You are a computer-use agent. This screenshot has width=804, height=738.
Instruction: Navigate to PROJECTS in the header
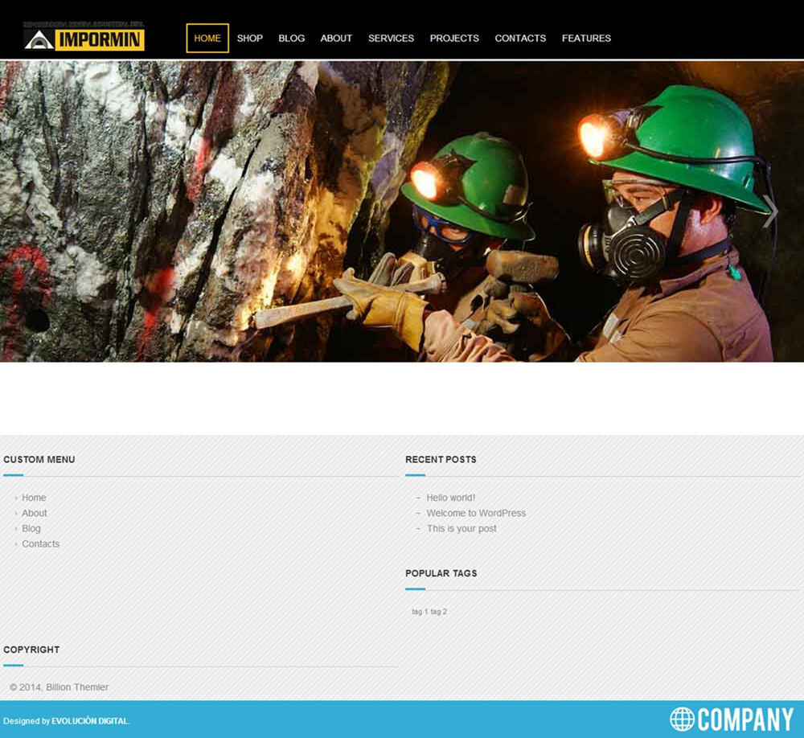click(454, 38)
